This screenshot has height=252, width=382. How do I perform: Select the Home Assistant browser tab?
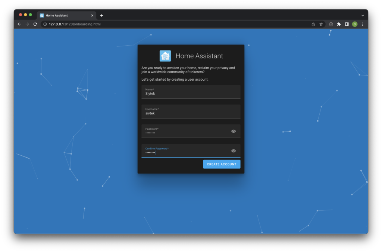coord(66,15)
